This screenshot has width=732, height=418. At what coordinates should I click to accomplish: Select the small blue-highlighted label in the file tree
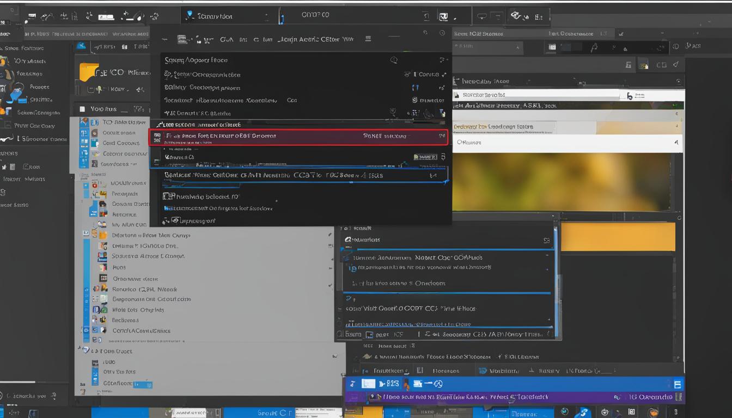tap(142, 384)
